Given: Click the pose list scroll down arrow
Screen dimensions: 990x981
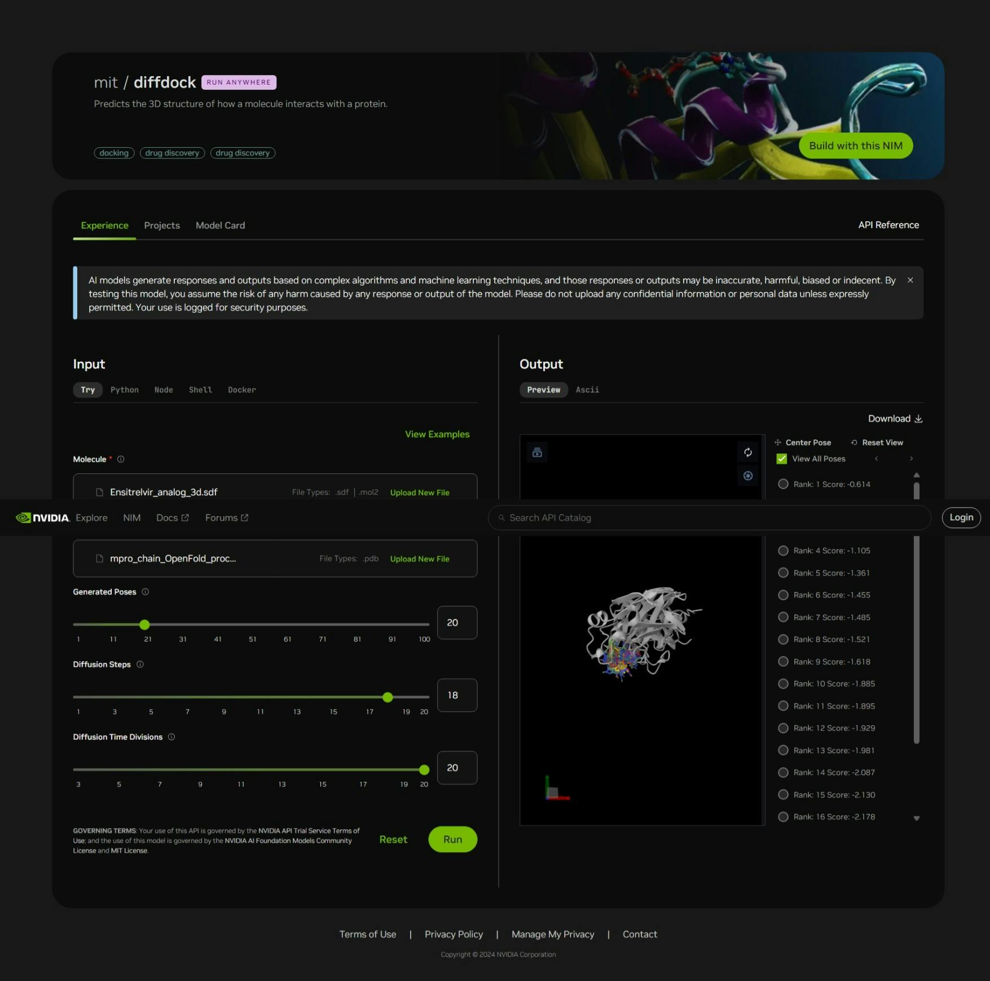Looking at the screenshot, I should 917,818.
